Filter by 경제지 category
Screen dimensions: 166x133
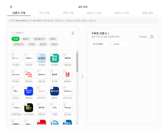(x=53, y=39)
